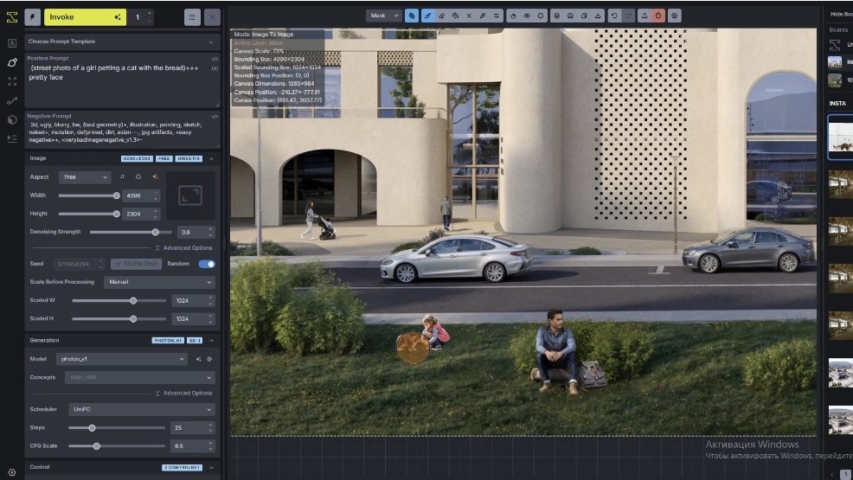Switch to Upscaling tab in sidebar
The height and width of the screenshot is (480, 853).
tap(12, 81)
